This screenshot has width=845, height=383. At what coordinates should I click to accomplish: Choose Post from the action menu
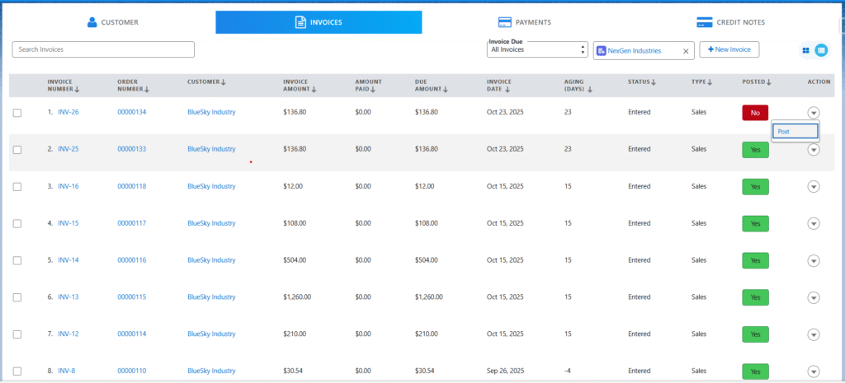pos(795,131)
